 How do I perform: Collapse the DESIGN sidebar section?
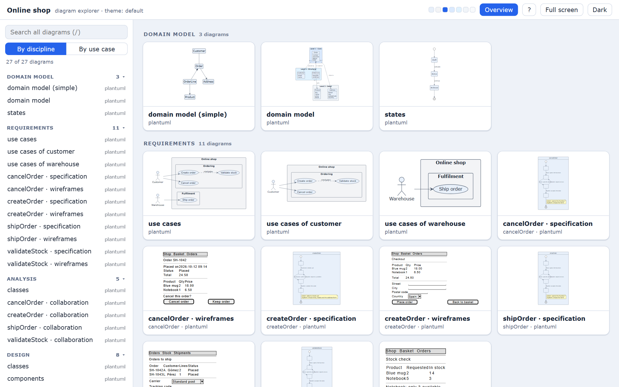(x=66, y=355)
